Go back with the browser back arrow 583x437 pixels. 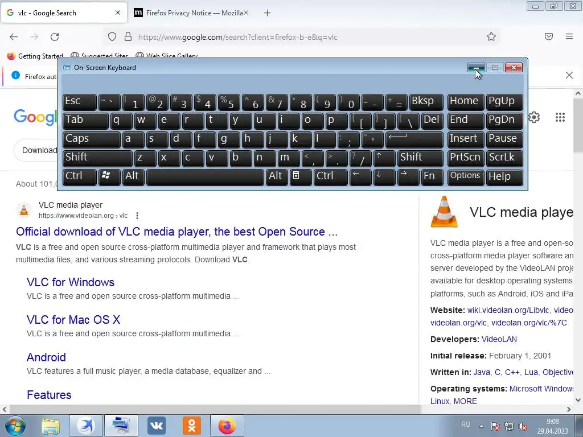pos(14,37)
